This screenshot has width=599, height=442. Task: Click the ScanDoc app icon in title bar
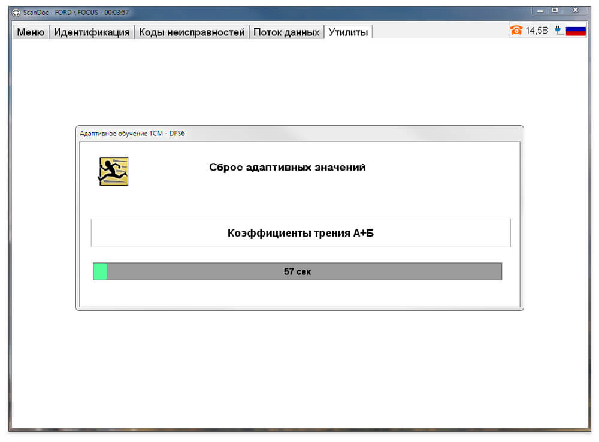pyautogui.click(x=16, y=13)
